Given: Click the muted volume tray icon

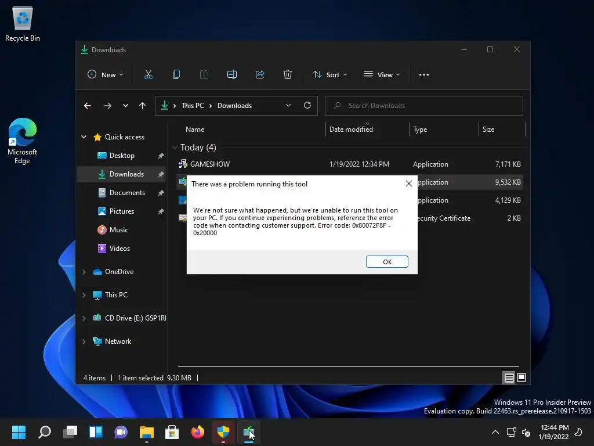Looking at the screenshot, I should 526,432.
